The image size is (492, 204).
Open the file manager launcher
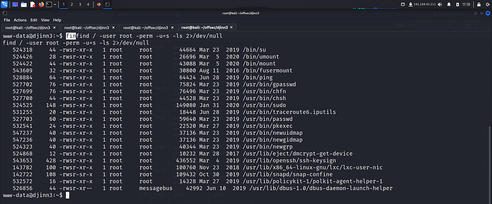click(x=24, y=4)
